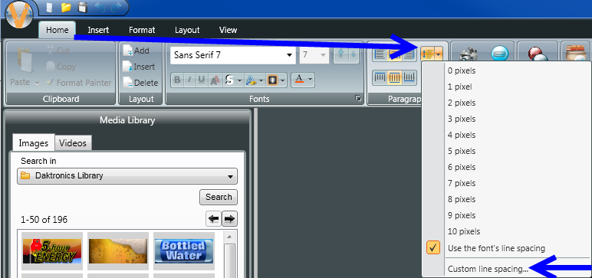
Task: Redo the action in quick toolbar
Action: tap(117, 8)
